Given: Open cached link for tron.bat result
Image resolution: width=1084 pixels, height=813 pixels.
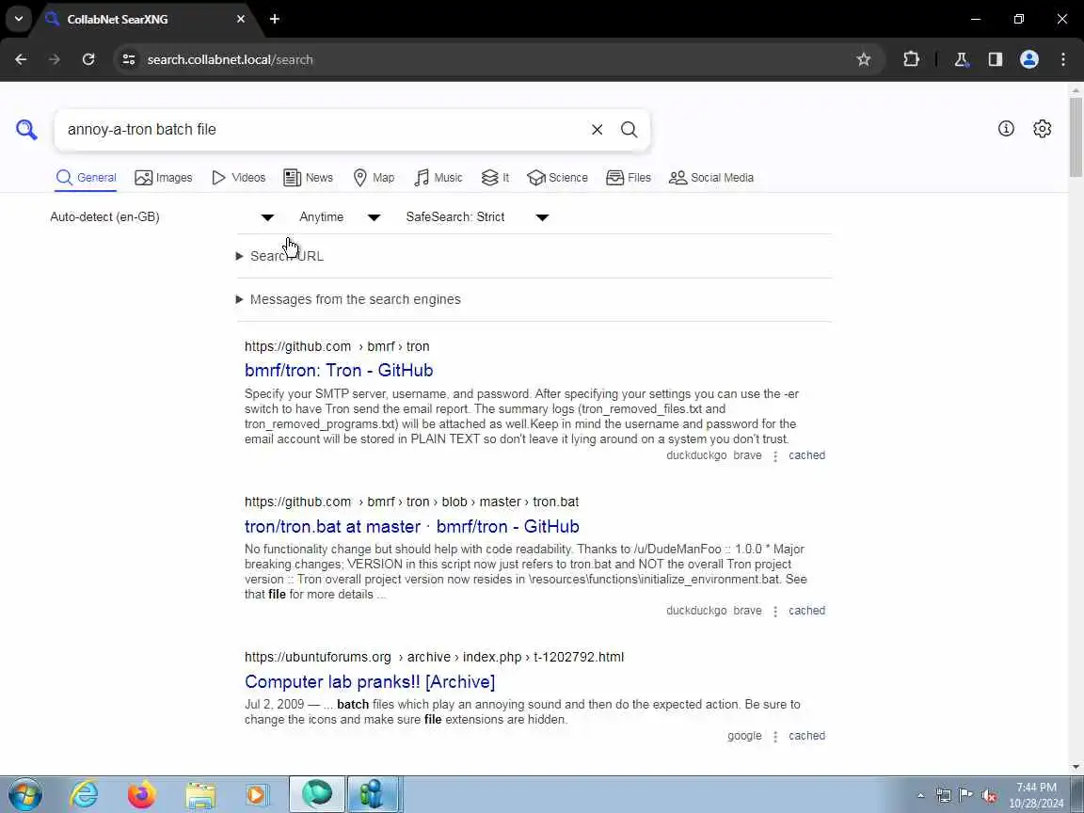Looking at the screenshot, I should [x=806, y=611].
